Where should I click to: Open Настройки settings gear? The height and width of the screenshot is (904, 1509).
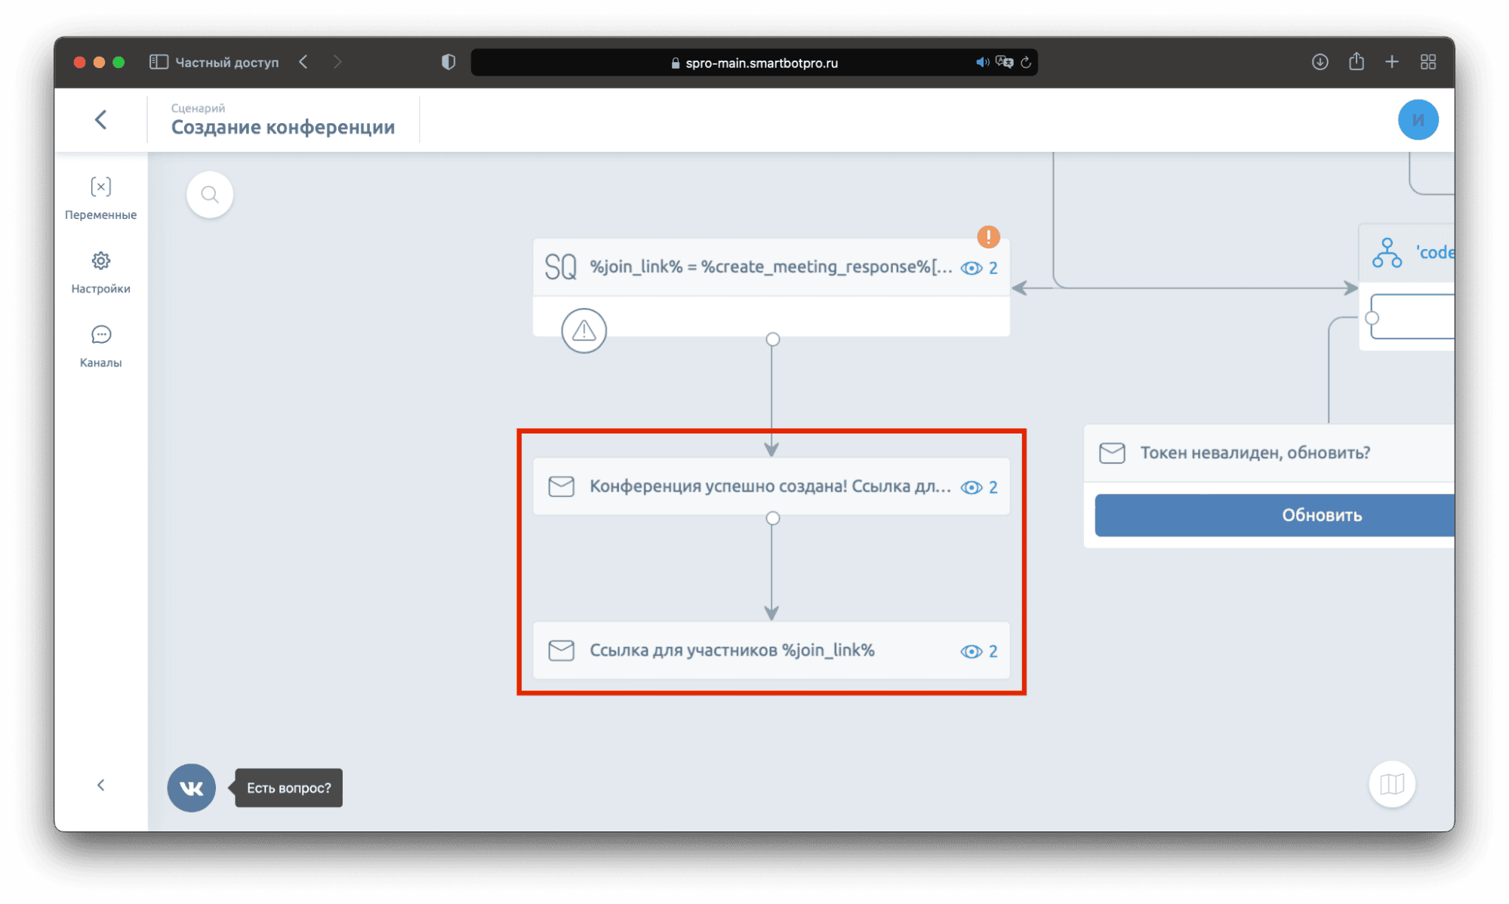click(100, 271)
